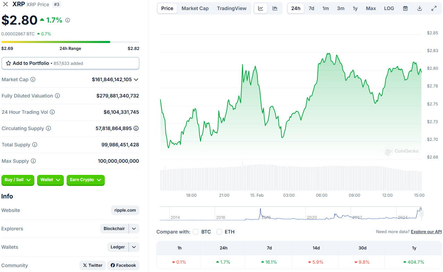Click info icon after 57,818,864,895 value
The height and width of the screenshot is (272, 443).
tap(136, 128)
